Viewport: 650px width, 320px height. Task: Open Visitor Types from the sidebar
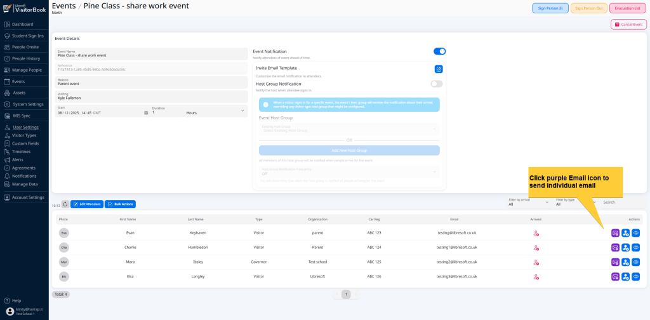25,135
